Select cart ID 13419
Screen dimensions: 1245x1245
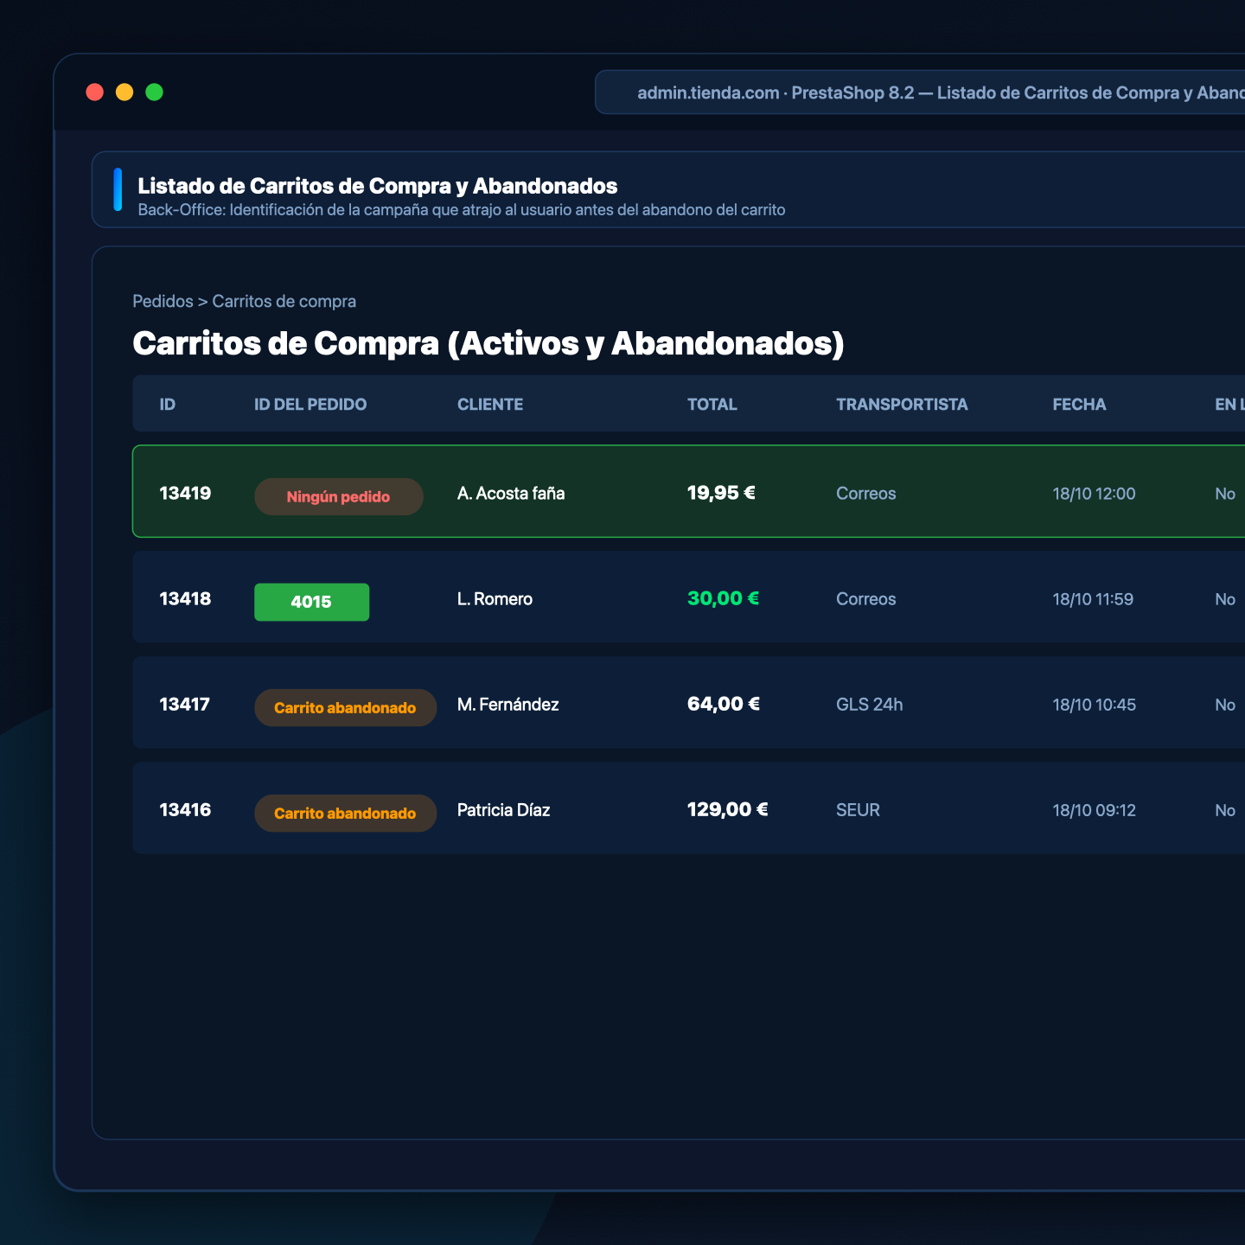point(185,494)
